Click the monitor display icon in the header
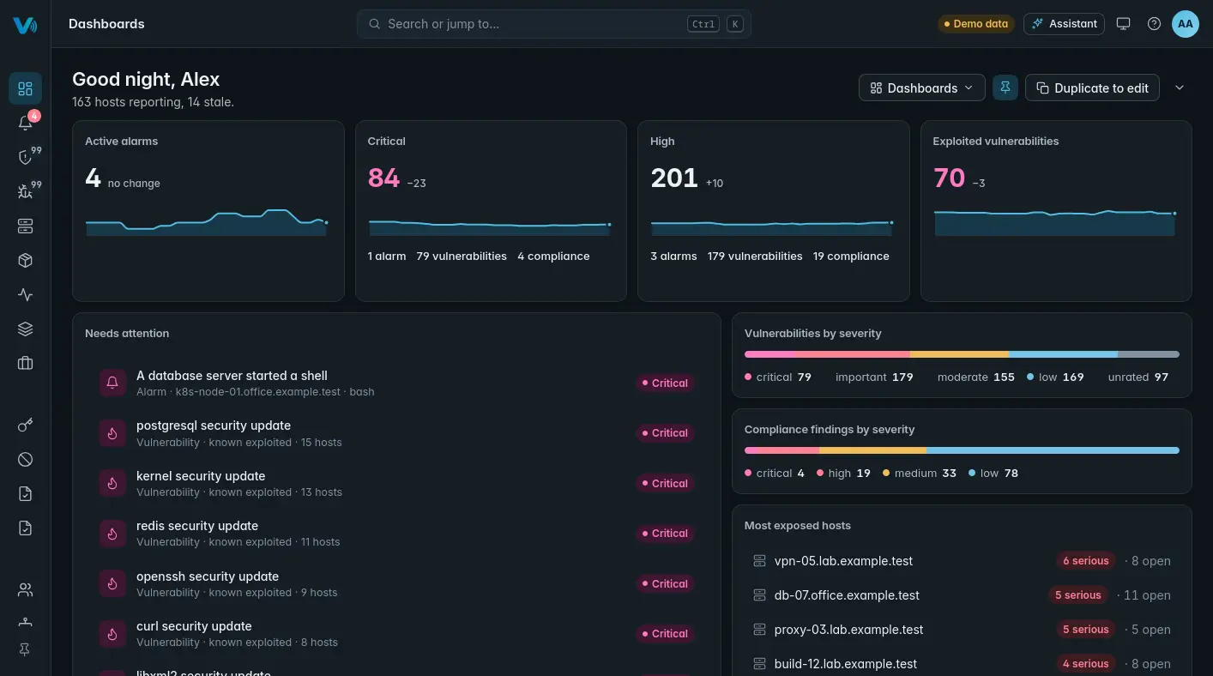The height and width of the screenshot is (676, 1213). (x=1123, y=24)
